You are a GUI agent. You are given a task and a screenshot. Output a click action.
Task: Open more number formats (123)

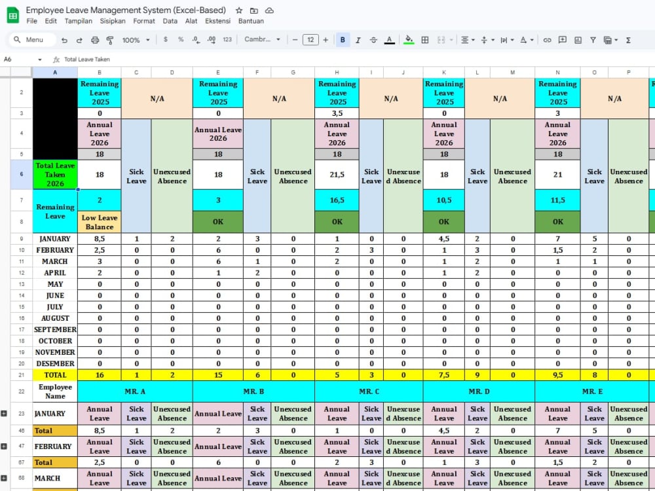[x=227, y=40]
